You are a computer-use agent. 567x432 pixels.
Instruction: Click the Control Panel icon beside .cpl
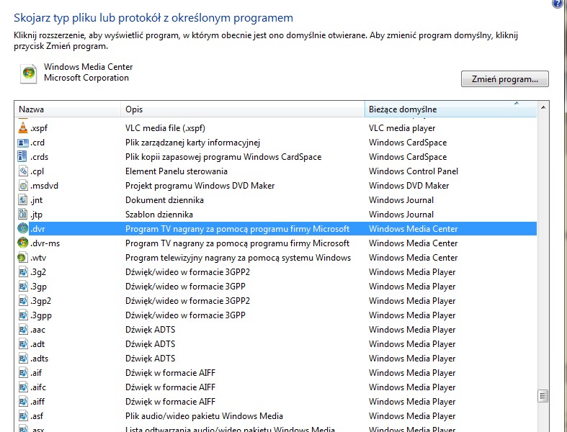tap(23, 171)
